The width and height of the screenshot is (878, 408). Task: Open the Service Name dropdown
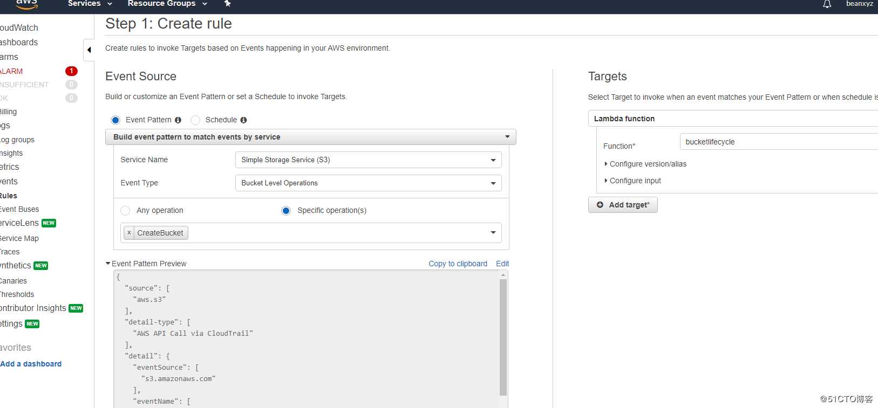coord(368,160)
